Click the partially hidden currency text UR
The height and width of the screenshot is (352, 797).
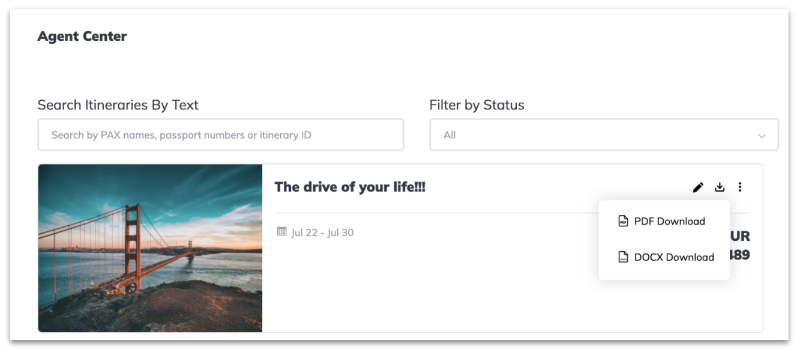[740, 235]
